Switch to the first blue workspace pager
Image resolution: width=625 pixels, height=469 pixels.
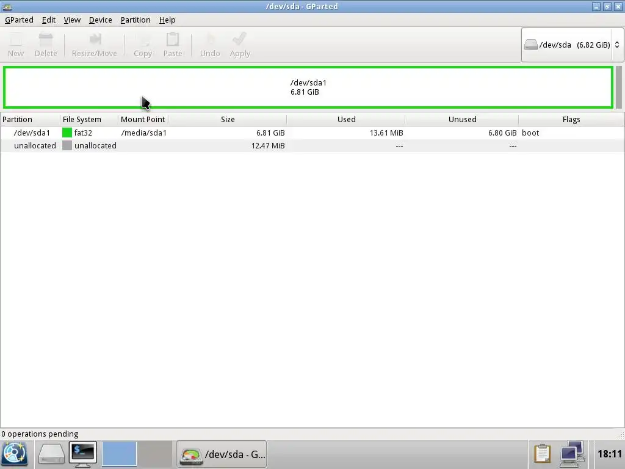[119, 454]
